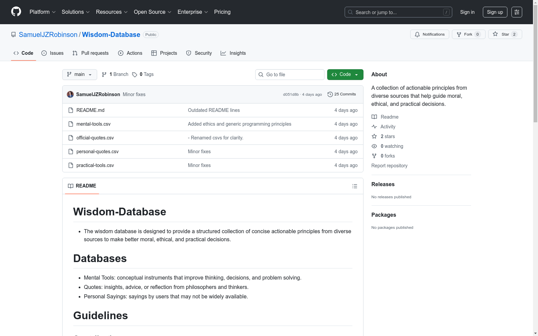538x336 pixels.
Task: Open 'Added ethics and generic programming principles' commit
Action: point(240,124)
